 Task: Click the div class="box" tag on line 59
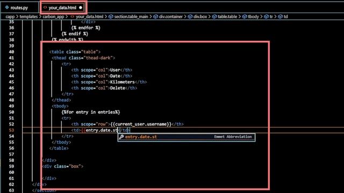(62, 166)
